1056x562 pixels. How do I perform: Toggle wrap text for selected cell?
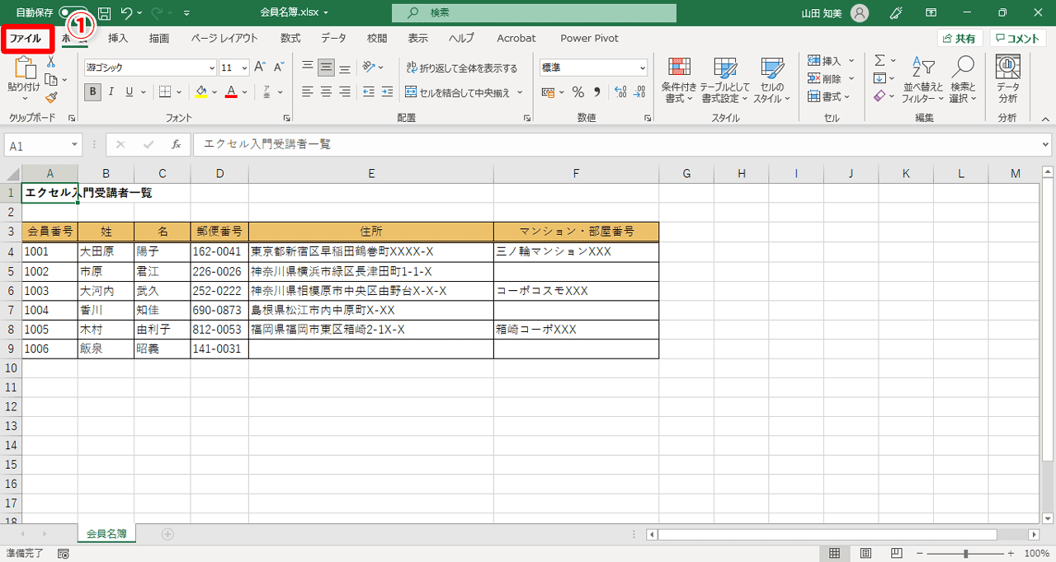(459, 67)
